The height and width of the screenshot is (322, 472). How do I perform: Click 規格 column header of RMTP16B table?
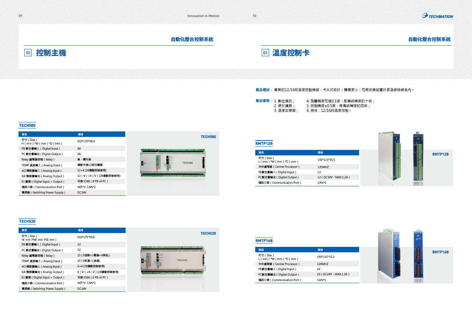pyautogui.click(x=320, y=250)
